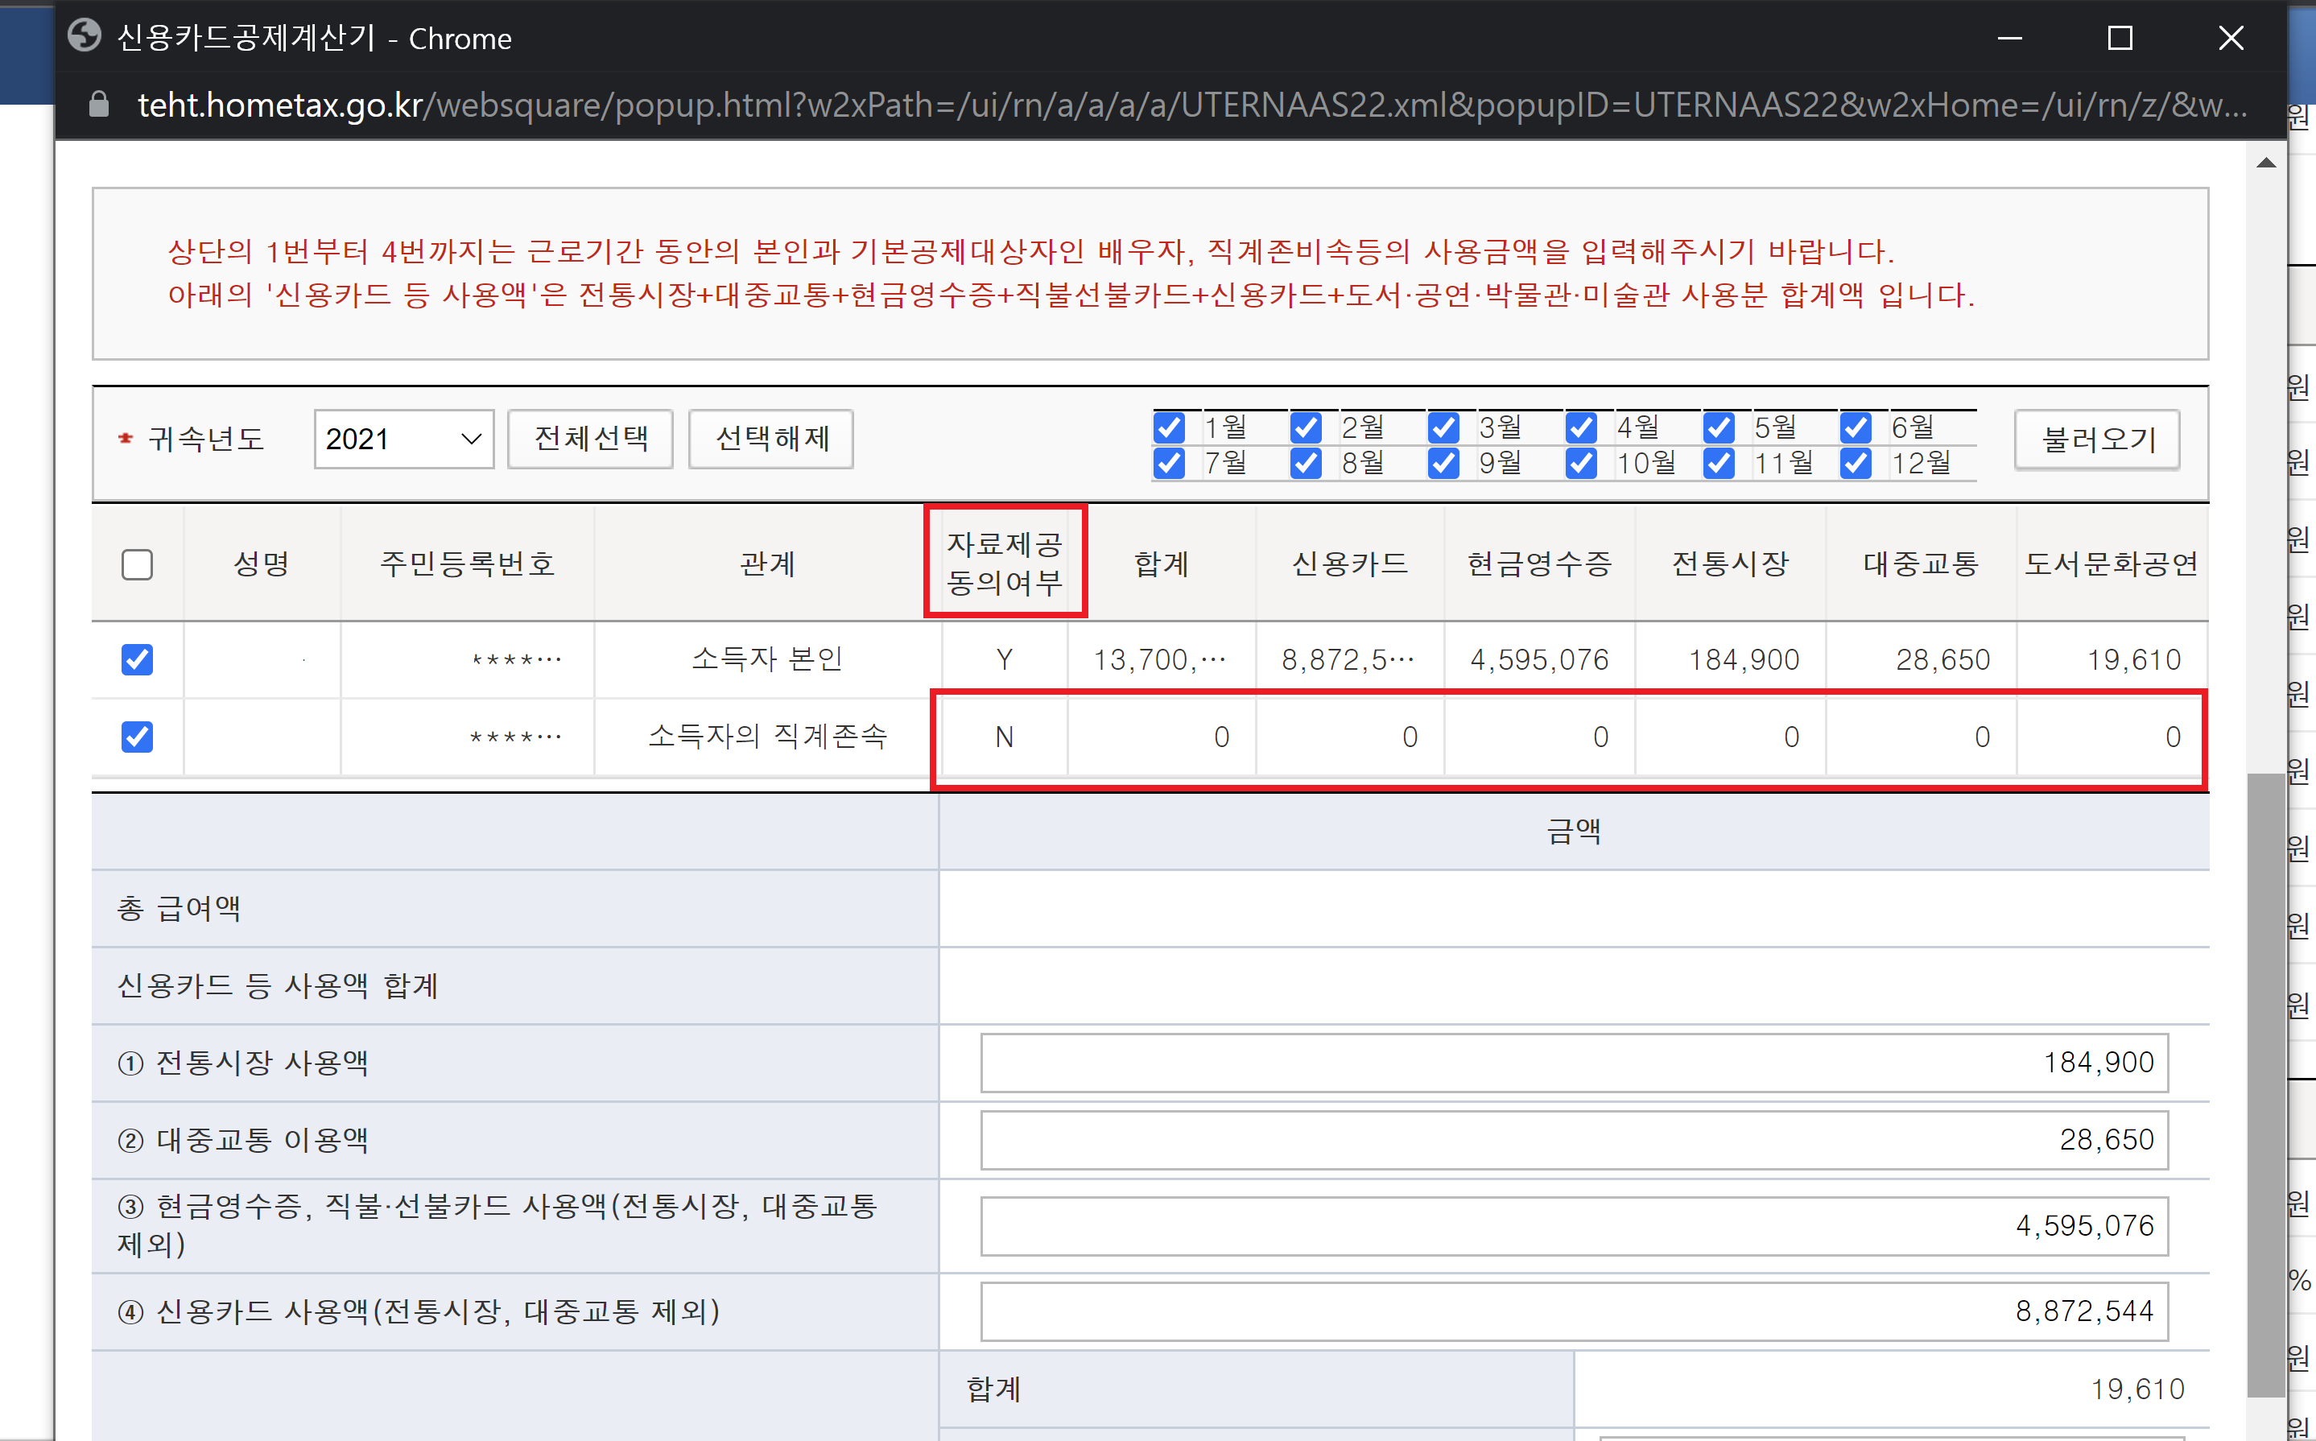Click the 대중교통 이용액 input field
This screenshot has height=1441, width=2316.
[1574, 1140]
